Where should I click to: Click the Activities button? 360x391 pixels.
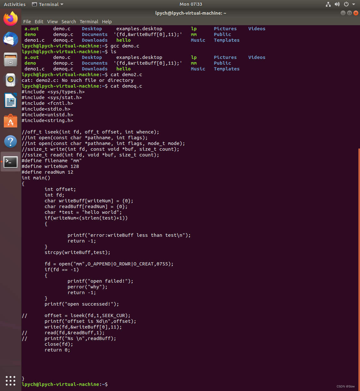point(14,4)
